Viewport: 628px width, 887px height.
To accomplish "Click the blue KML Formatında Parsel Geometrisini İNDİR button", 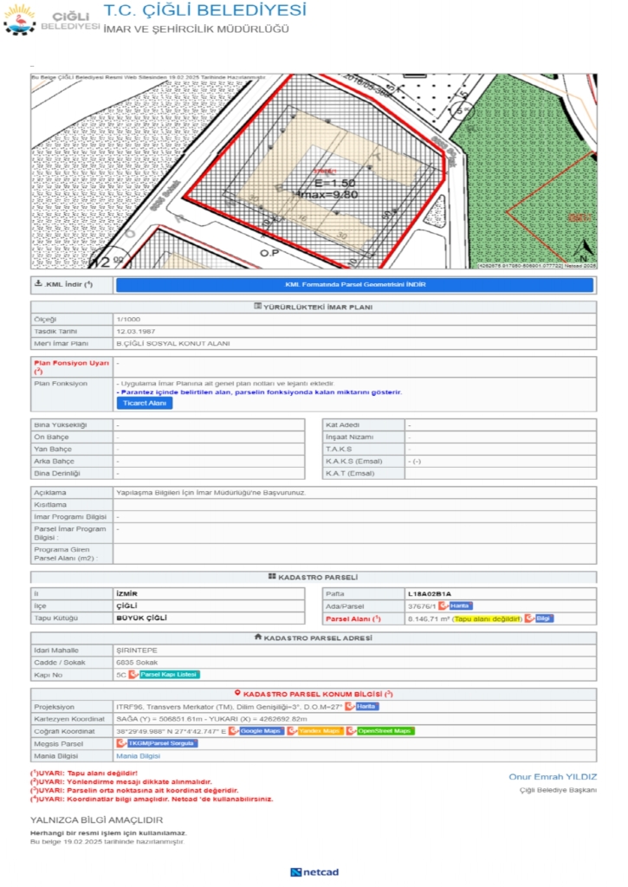I will [355, 284].
